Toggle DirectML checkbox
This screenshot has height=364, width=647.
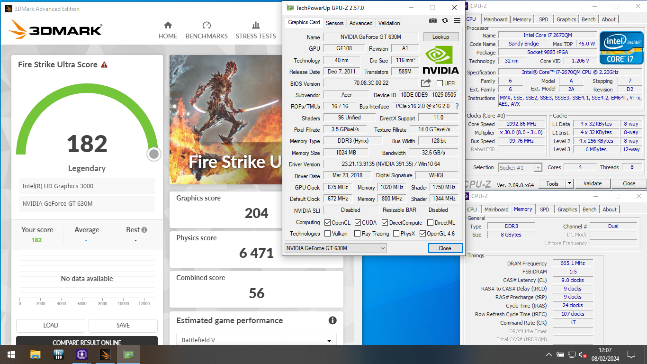click(x=430, y=222)
